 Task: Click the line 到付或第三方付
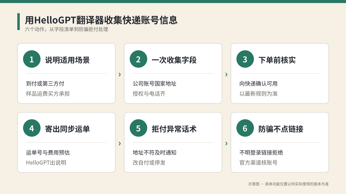(x=45, y=84)
